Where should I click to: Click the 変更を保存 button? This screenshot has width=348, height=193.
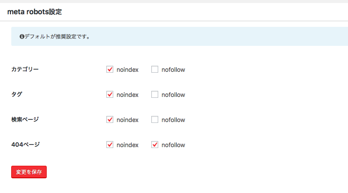[29, 172]
